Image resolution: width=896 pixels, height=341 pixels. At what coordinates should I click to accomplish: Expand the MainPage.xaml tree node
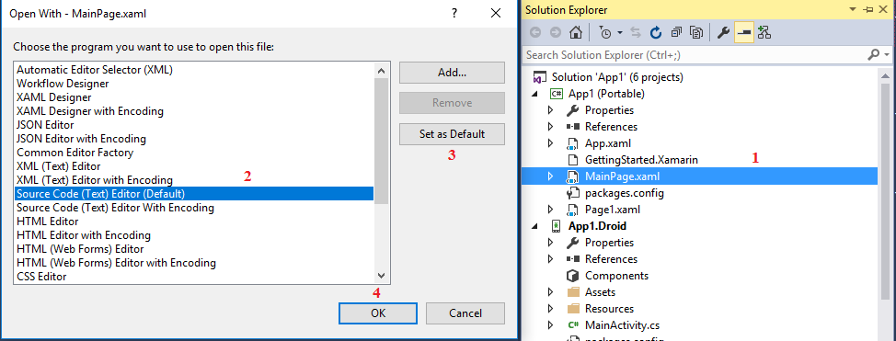pyautogui.click(x=550, y=176)
